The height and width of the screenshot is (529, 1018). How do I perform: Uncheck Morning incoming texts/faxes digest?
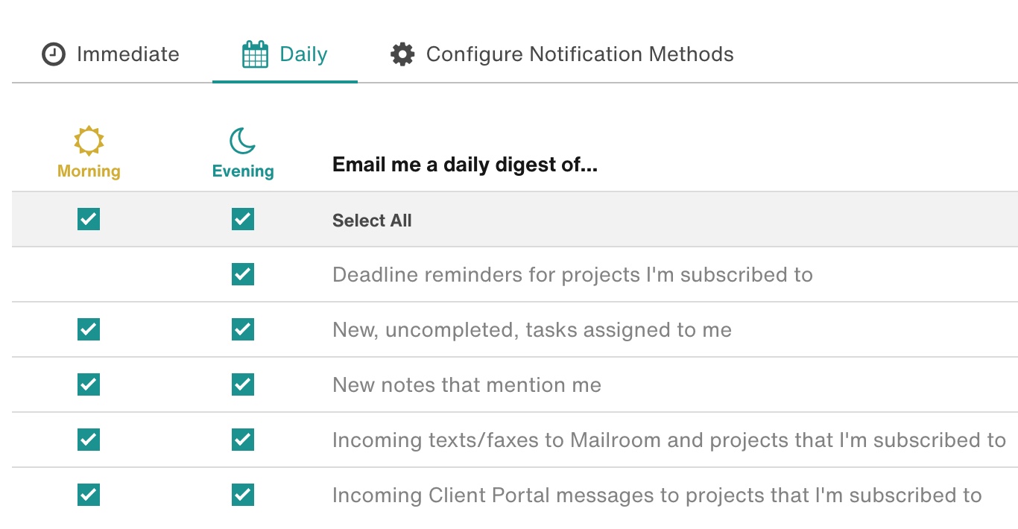(x=89, y=440)
